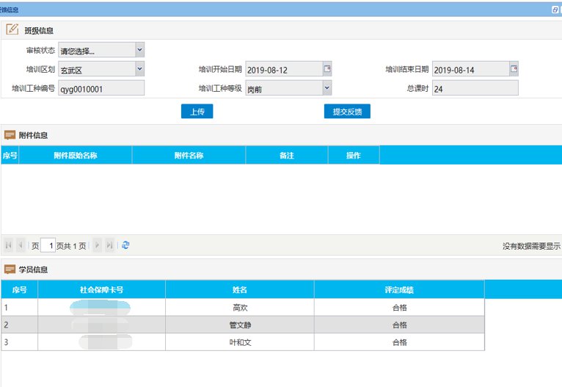
Task: Select the row for 高欢
Action: click(x=239, y=308)
